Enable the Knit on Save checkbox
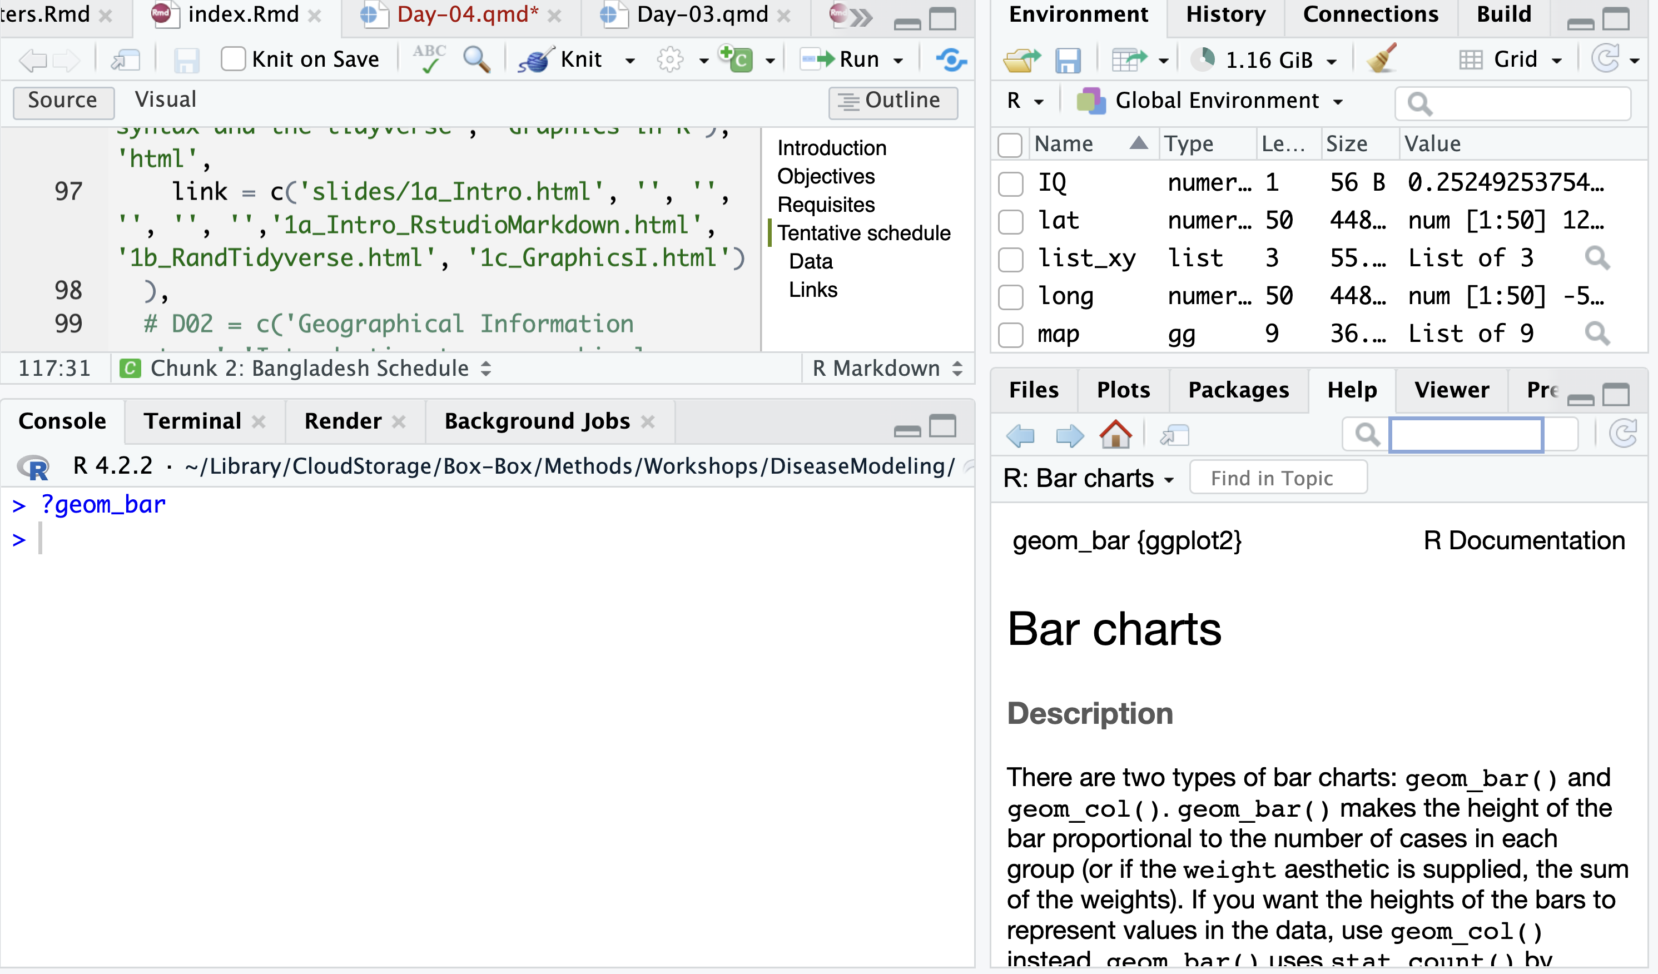 [x=233, y=59]
